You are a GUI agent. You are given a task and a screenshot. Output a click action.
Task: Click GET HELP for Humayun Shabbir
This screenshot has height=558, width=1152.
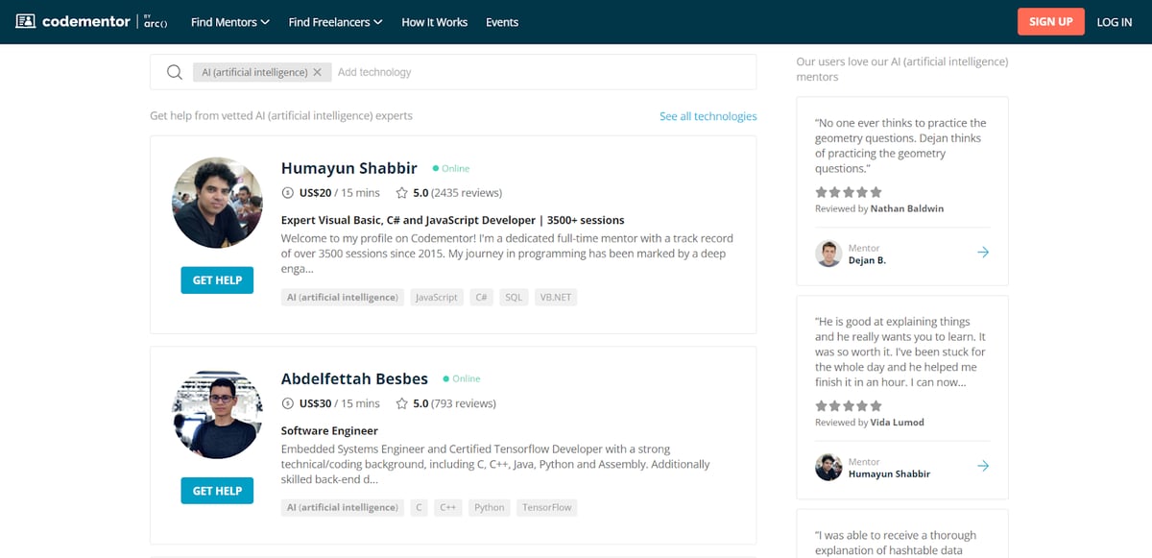click(217, 279)
